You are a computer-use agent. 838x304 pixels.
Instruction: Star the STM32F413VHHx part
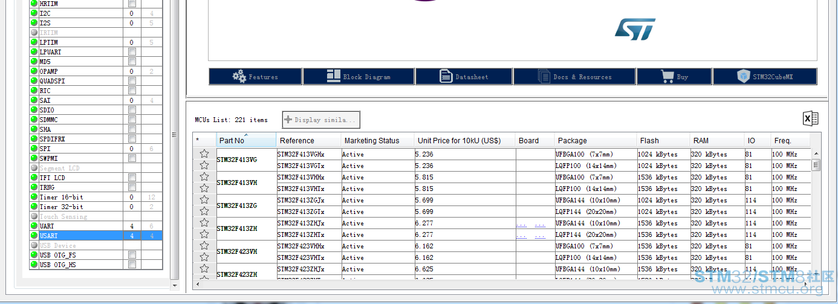[x=204, y=177]
